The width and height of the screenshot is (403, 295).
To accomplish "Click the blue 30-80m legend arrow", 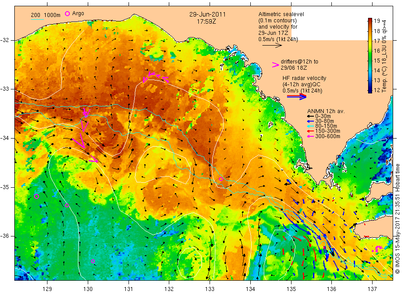I will point(311,121).
